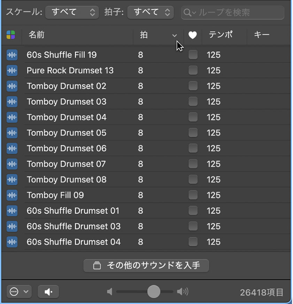Screen dimensions: 293x304
Task: Select the waveform icon for 60s Shuffle Drumset 01
Action: [x=12, y=211]
